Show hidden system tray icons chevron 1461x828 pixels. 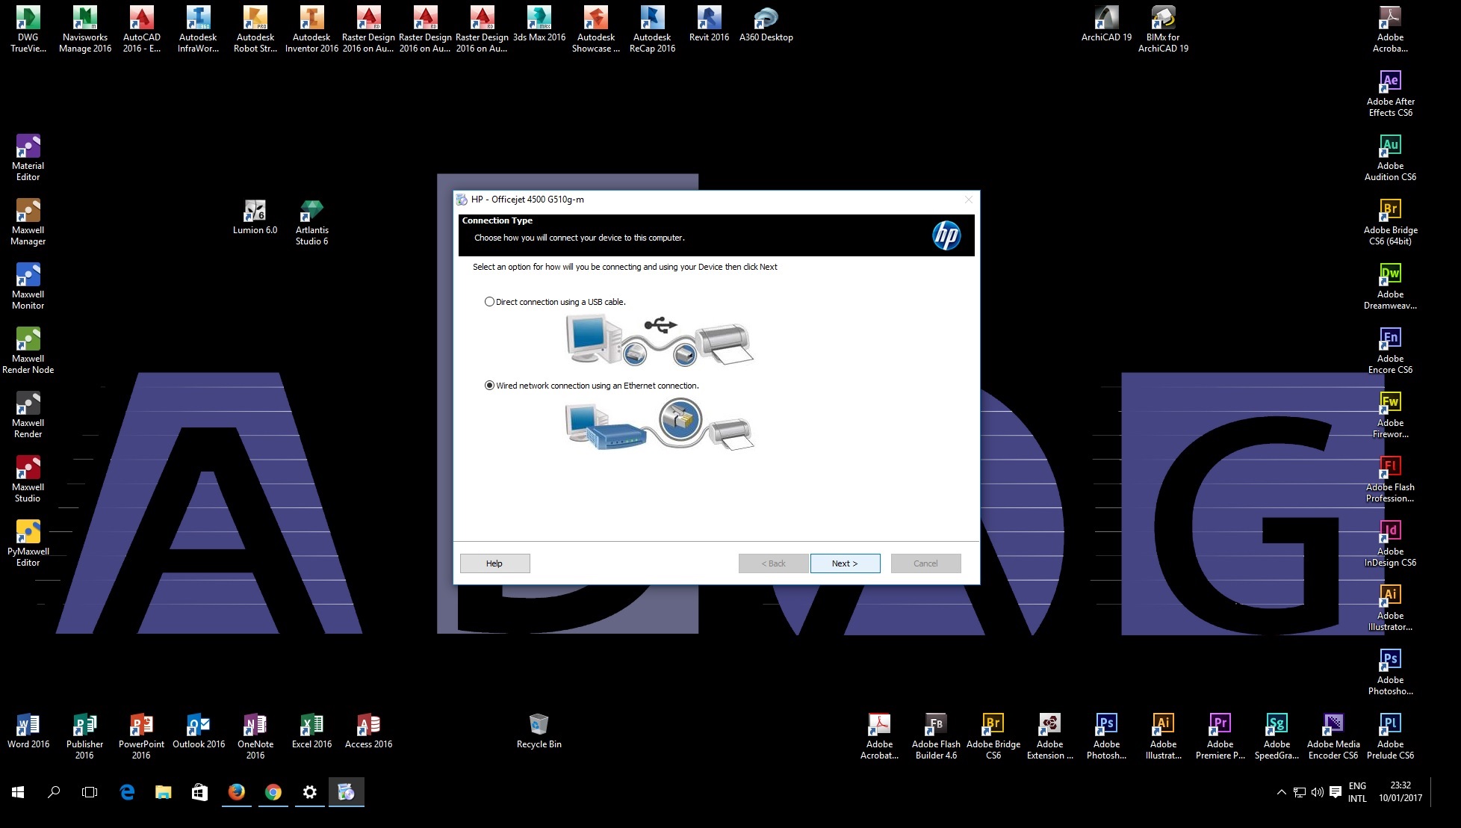pyautogui.click(x=1281, y=792)
